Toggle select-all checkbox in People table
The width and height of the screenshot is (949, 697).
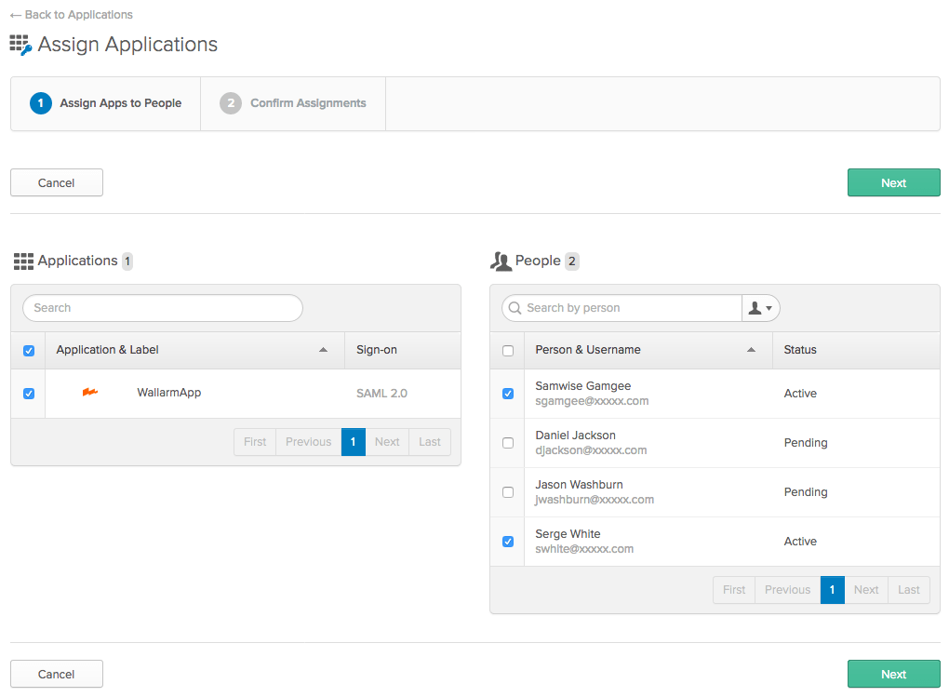click(x=508, y=351)
